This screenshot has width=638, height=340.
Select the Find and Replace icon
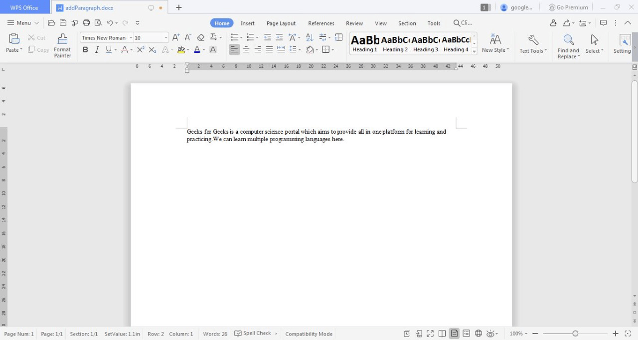tap(568, 40)
